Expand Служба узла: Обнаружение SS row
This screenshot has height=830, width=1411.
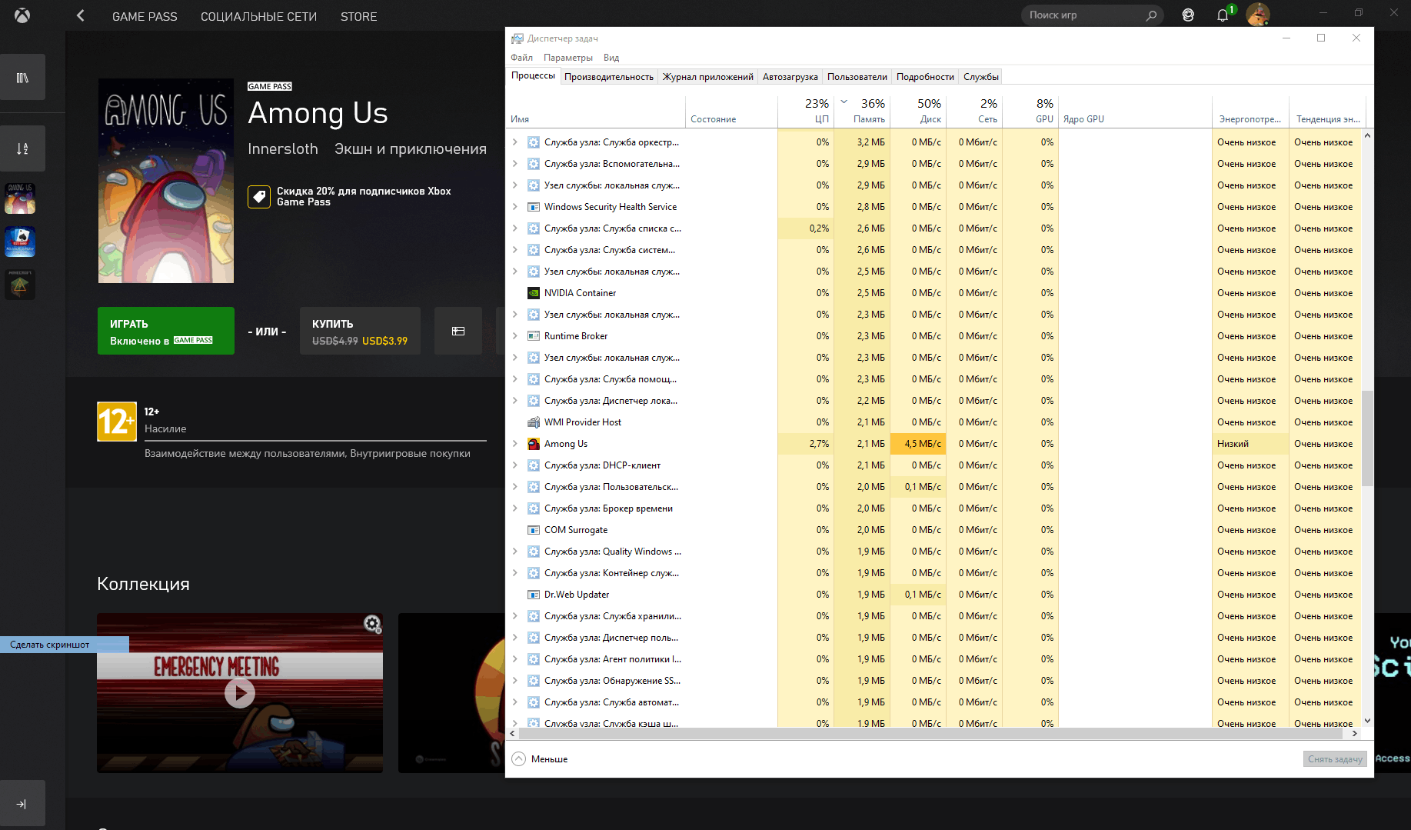tap(515, 681)
